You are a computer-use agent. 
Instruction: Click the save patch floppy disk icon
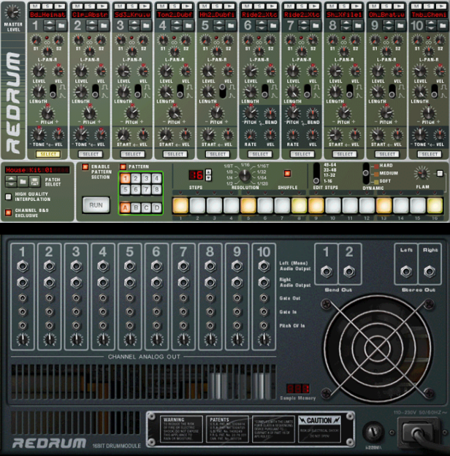coord(35,181)
